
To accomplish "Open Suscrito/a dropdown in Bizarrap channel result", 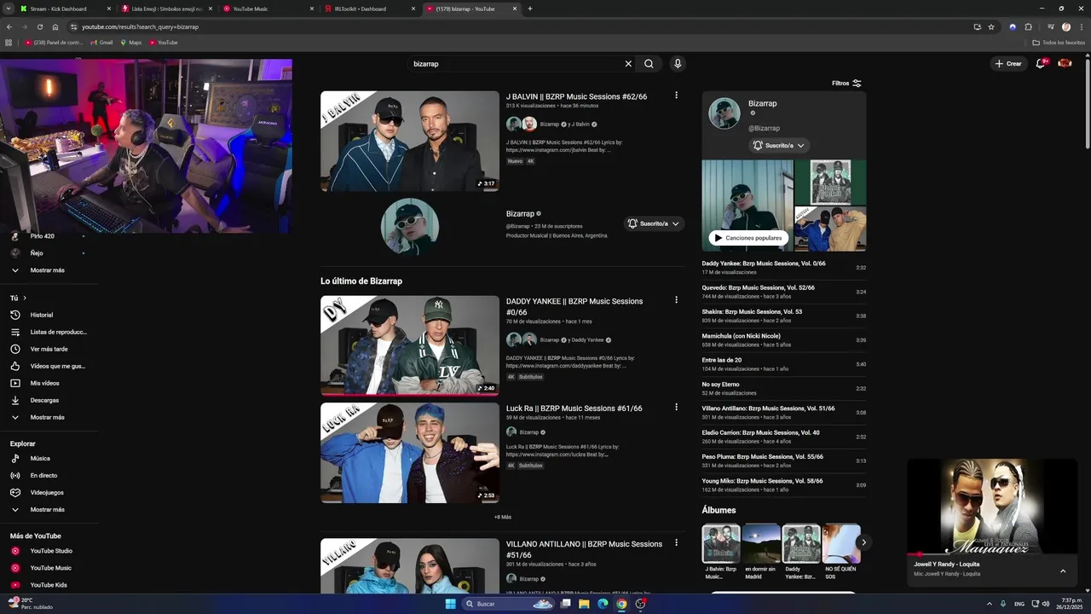I will (x=654, y=223).
